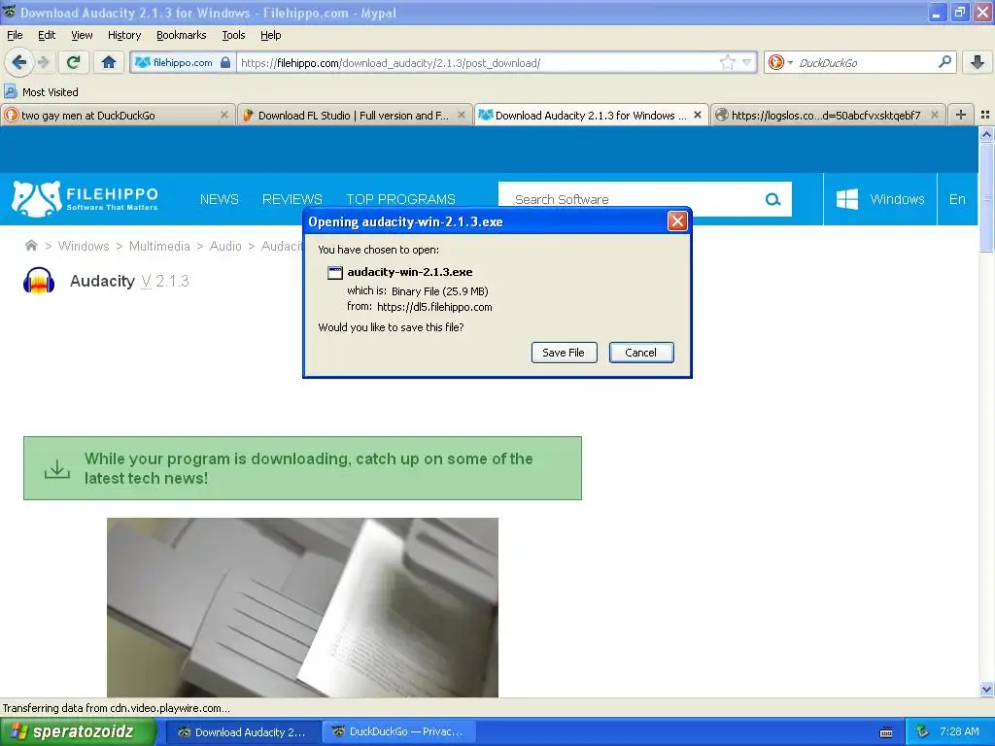Open the View menu
Image resolution: width=995 pixels, height=746 pixels.
coord(82,36)
